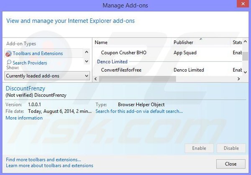Open the Currently loaded add-ons dropdown
Viewport: 251px width, 175px height.
(x=47, y=76)
